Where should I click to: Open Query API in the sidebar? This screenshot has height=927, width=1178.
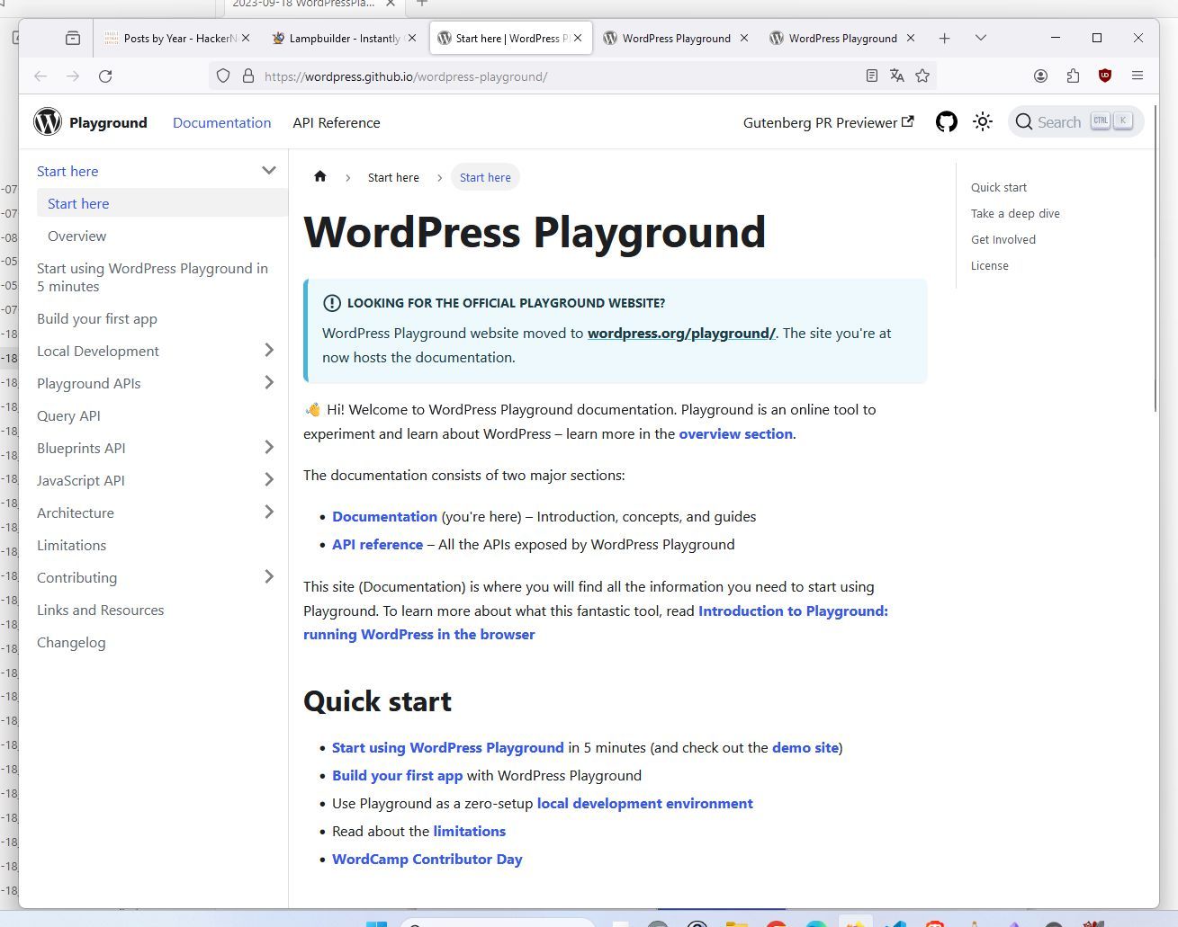click(x=68, y=415)
